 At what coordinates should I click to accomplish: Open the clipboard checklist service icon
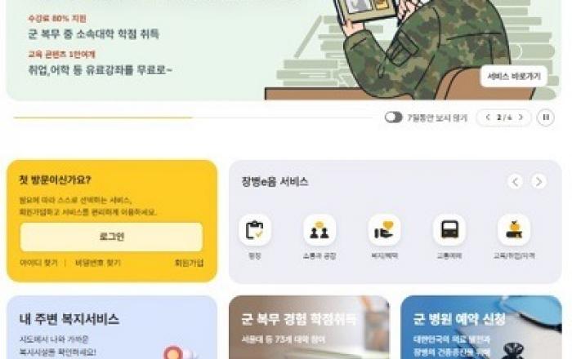coord(255,230)
